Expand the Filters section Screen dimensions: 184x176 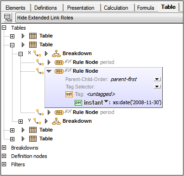point(4,164)
